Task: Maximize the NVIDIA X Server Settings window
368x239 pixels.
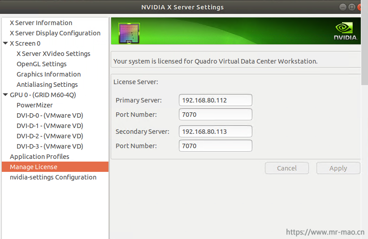Action: point(351,7)
